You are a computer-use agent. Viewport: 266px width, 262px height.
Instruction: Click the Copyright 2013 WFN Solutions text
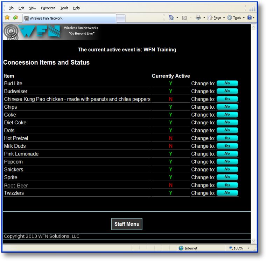click(42, 236)
